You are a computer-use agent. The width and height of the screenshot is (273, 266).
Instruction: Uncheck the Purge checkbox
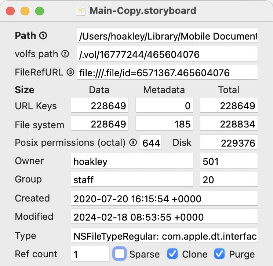coord(219,254)
